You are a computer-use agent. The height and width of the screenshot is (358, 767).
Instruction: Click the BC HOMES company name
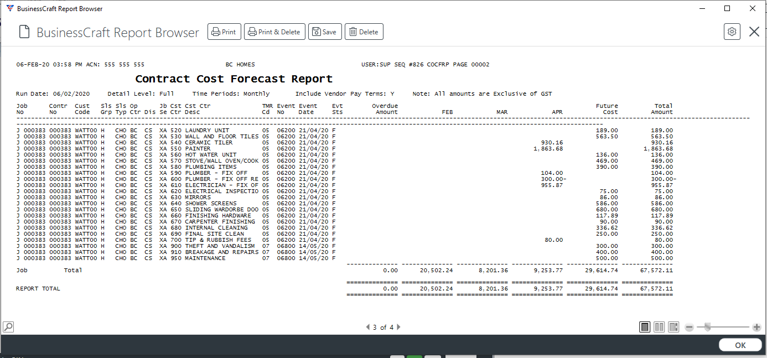tap(240, 64)
